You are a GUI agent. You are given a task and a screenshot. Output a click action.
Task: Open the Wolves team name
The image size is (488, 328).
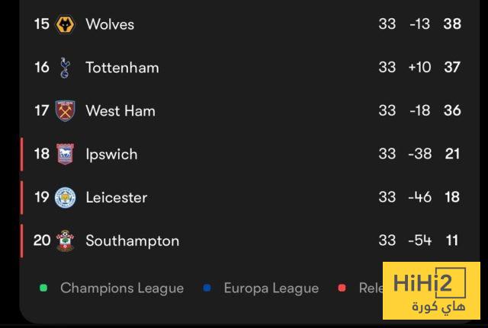110,24
